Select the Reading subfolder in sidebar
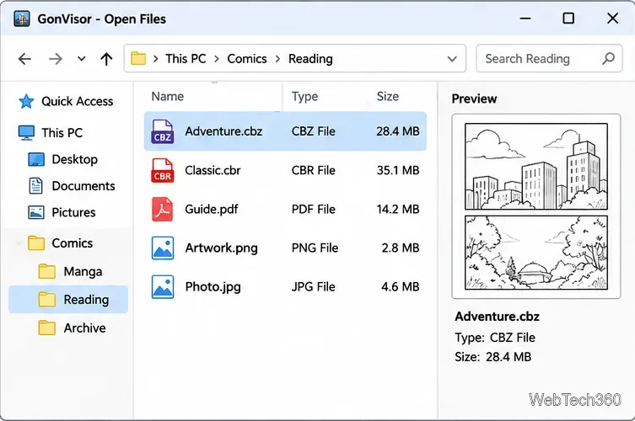This screenshot has height=421, width=635. [x=86, y=300]
